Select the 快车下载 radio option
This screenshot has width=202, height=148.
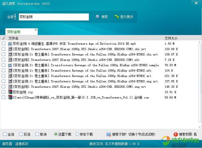(x=77, y=134)
